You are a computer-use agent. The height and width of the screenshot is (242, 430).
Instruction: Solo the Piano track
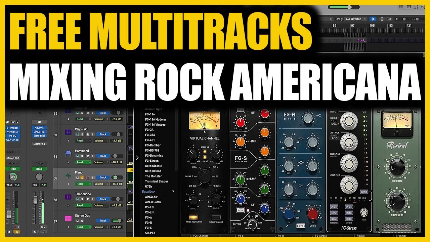83,177
